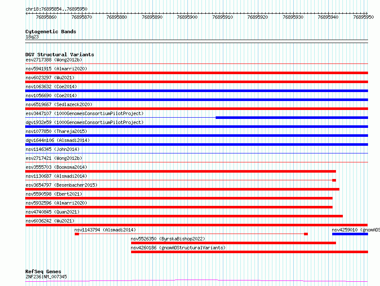Image resolution: width=380 pixels, height=286 pixels.
Task: Click ruler position 76895890
Action: tap(152, 17)
